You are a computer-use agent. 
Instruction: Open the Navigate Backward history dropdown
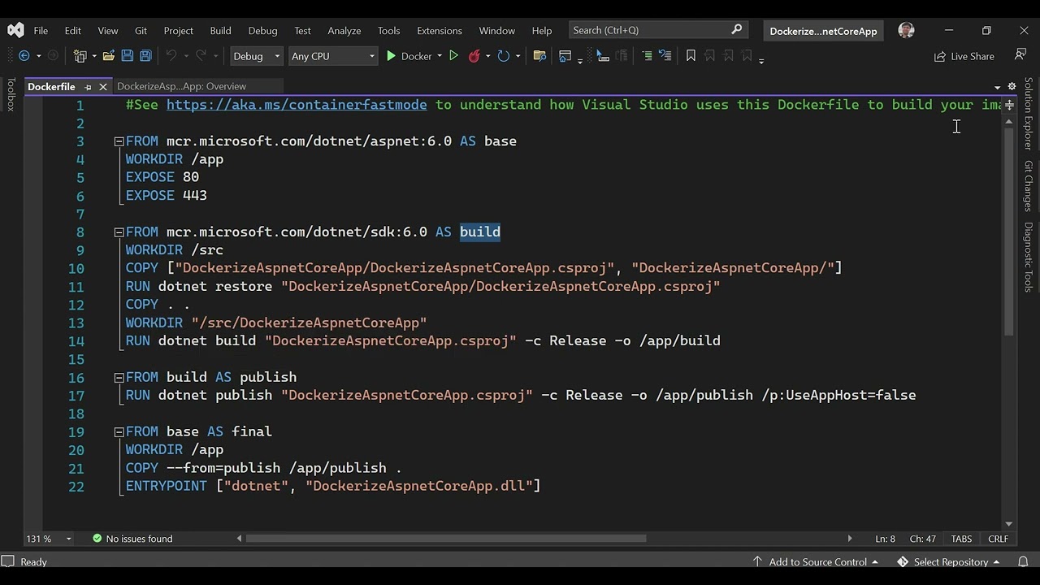[38, 56]
